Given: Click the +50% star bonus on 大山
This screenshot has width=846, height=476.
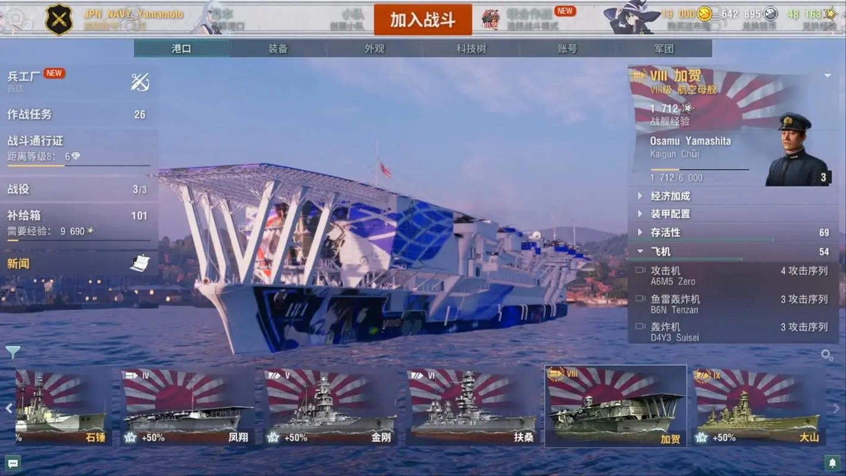Looking at the screenshot, I should pos(716,438).
